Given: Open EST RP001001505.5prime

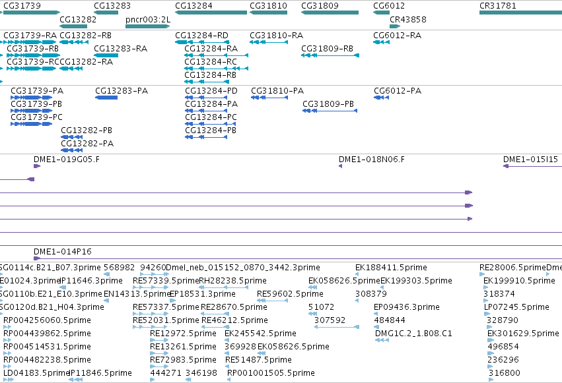Looking at the screenshot, I should (x=228, y=380).
